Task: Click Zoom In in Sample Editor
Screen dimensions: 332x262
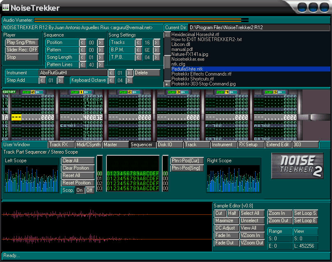Action: pos(280,213)
